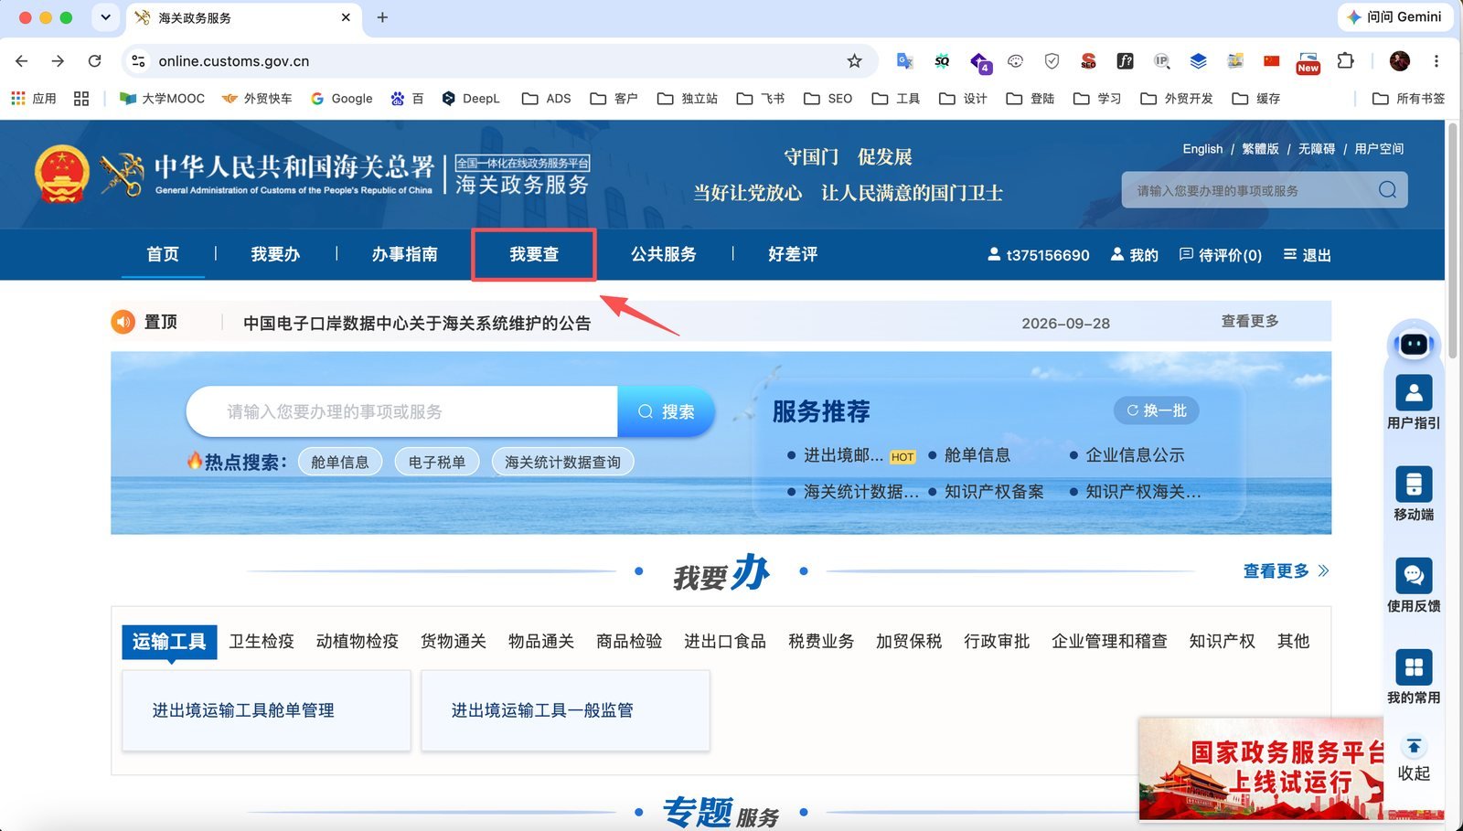The image size is (1463, 831).
Task: Select 我要查 navigation item
Action: tap(534, 254)
